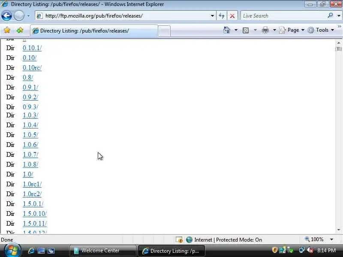Open search provider options dropdown
The image size is (343, 257).
[339, 16]
